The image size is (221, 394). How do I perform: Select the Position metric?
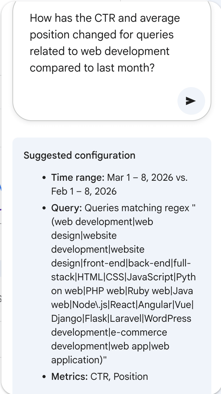pos(131,376)
